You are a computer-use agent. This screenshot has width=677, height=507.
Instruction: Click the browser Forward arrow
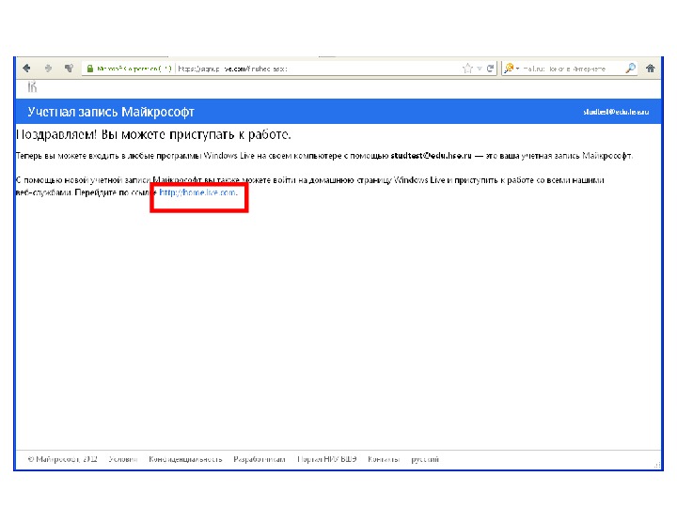pos(48,69)
